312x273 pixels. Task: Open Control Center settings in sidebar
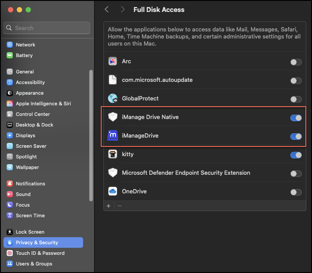coord(33,114)
